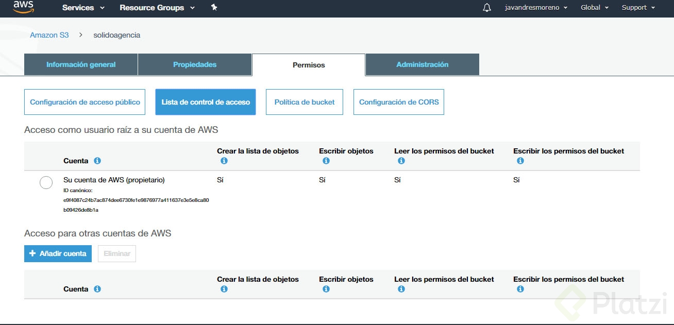This screenshot has height=325, width=674.
Task: Navigate to Amazon S3 breadcrumb link
Action: point(49,35)
